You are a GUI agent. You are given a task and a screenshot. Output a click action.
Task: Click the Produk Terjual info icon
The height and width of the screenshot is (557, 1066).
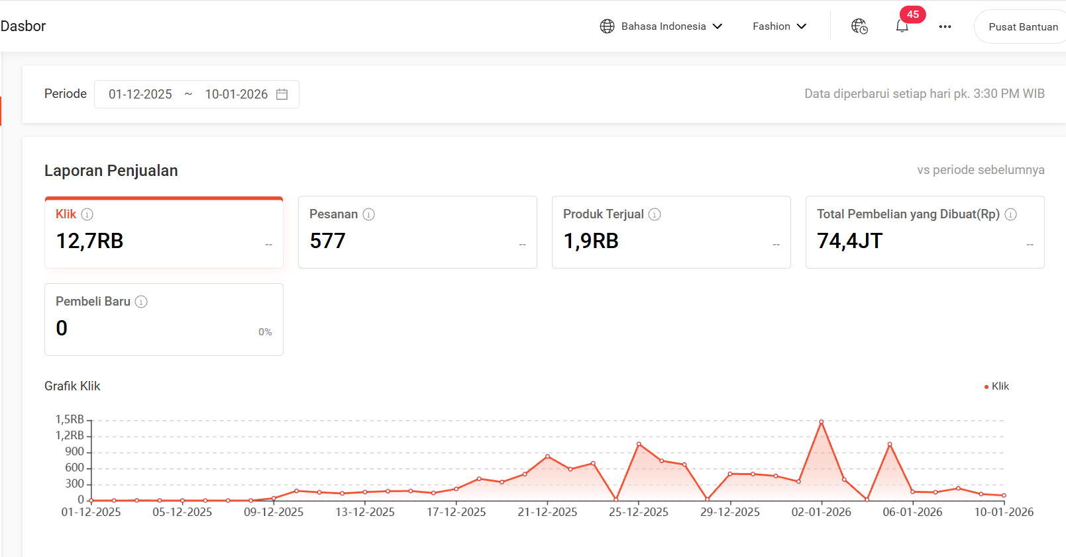[x=655, y=214]
